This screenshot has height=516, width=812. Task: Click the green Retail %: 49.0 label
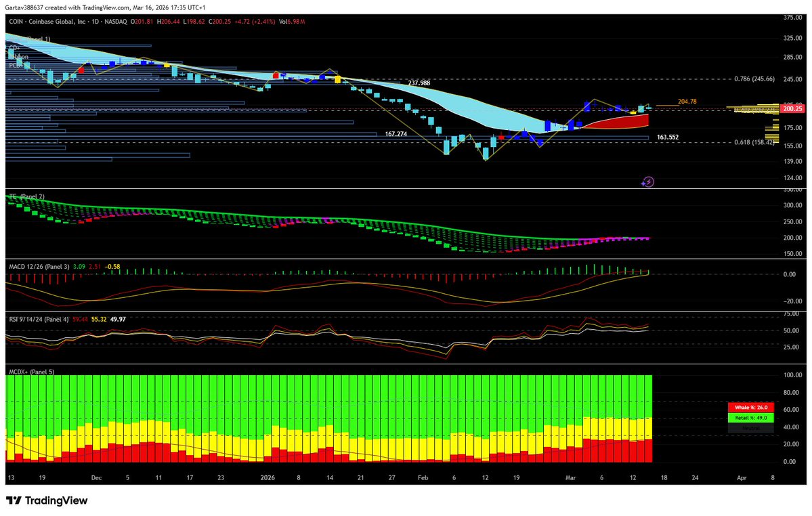(751, 418)
